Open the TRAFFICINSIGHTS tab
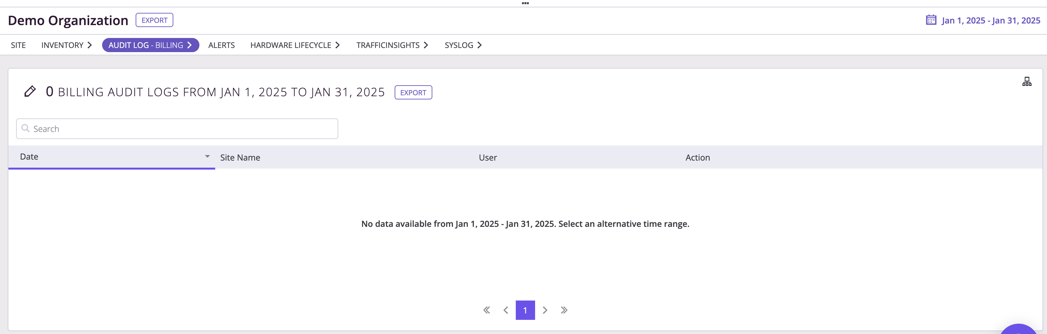Screen dimensions: 1047x334 388,45
